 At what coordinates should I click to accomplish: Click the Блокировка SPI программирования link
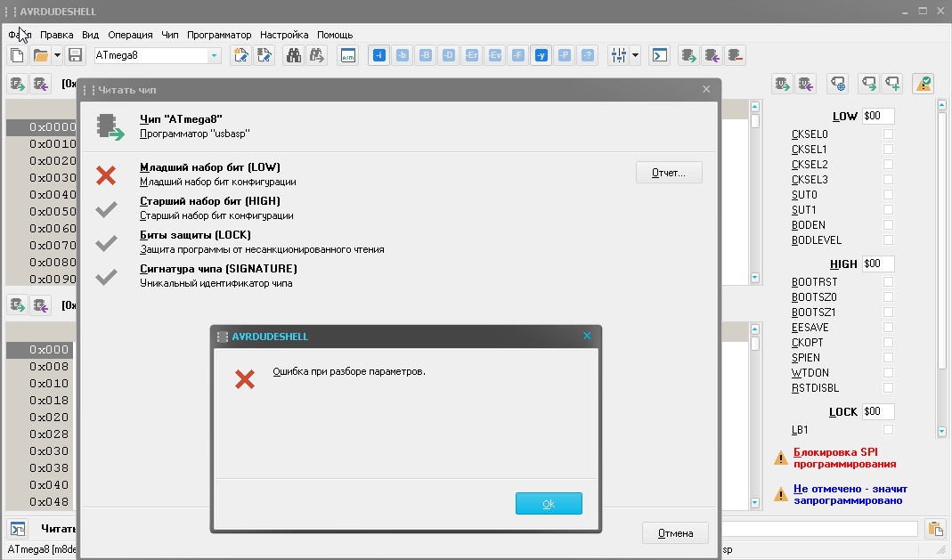pyautogui.click(x=844, y=459)
